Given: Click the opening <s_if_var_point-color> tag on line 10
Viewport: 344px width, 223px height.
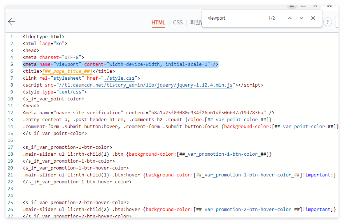Looking at the screenshot, I should tap(53, 99).
